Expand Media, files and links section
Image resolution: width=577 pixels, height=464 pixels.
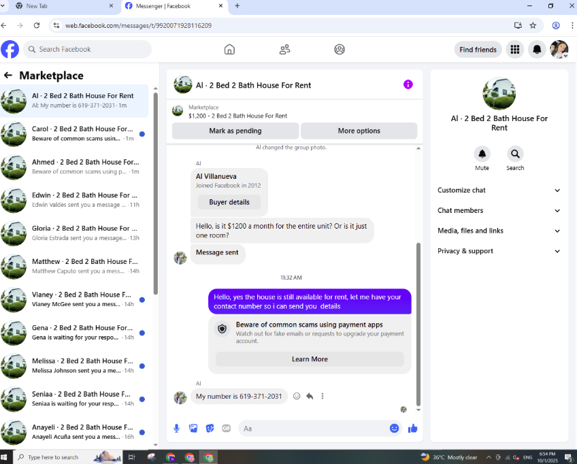(x=499, y=231)
